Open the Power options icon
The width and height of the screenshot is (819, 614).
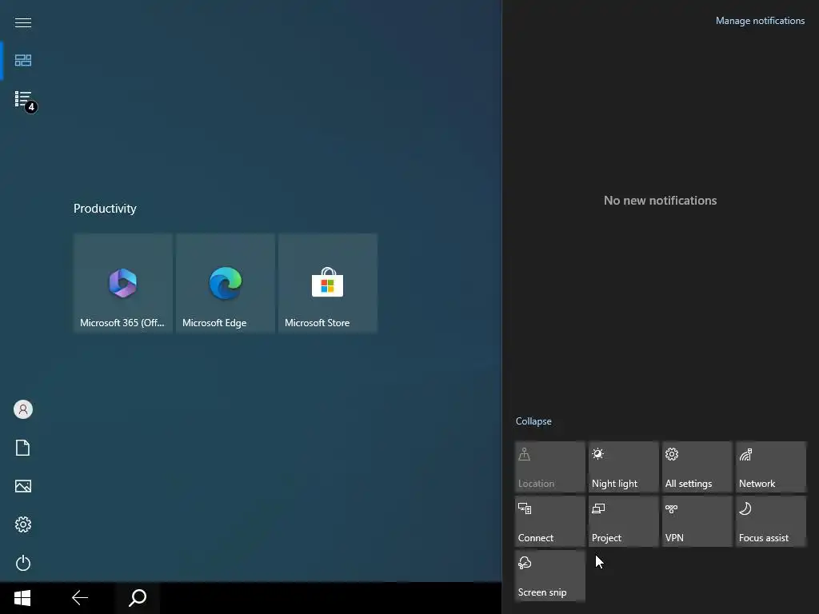tap(23, 563)
